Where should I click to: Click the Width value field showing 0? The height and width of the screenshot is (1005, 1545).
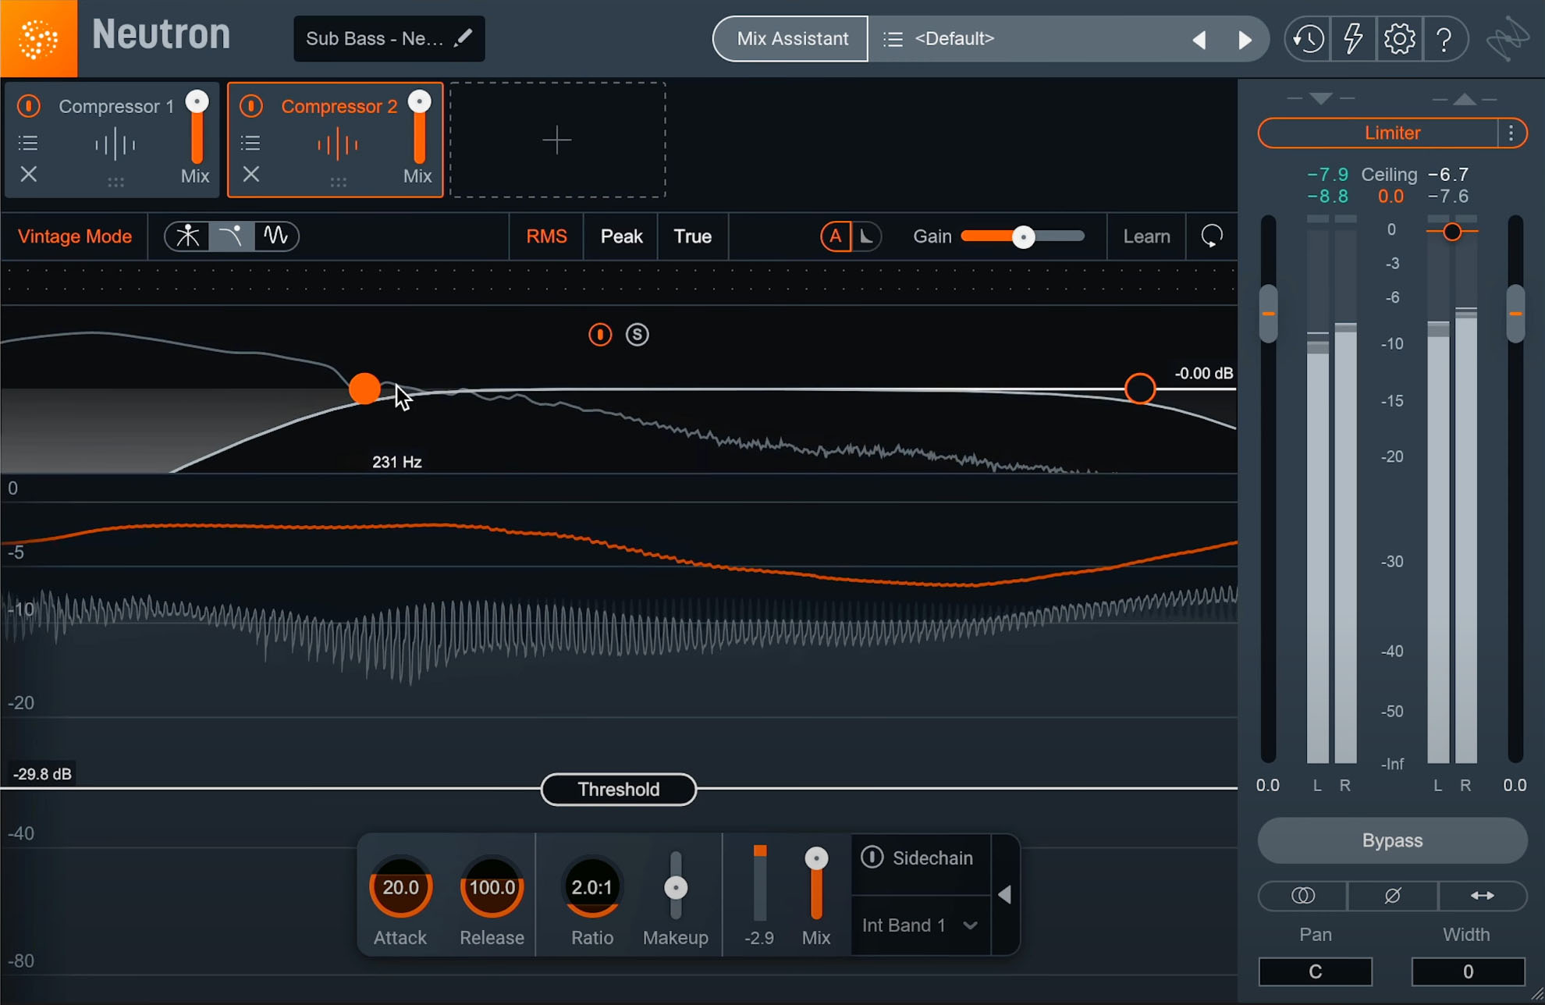coord(1468,971)
